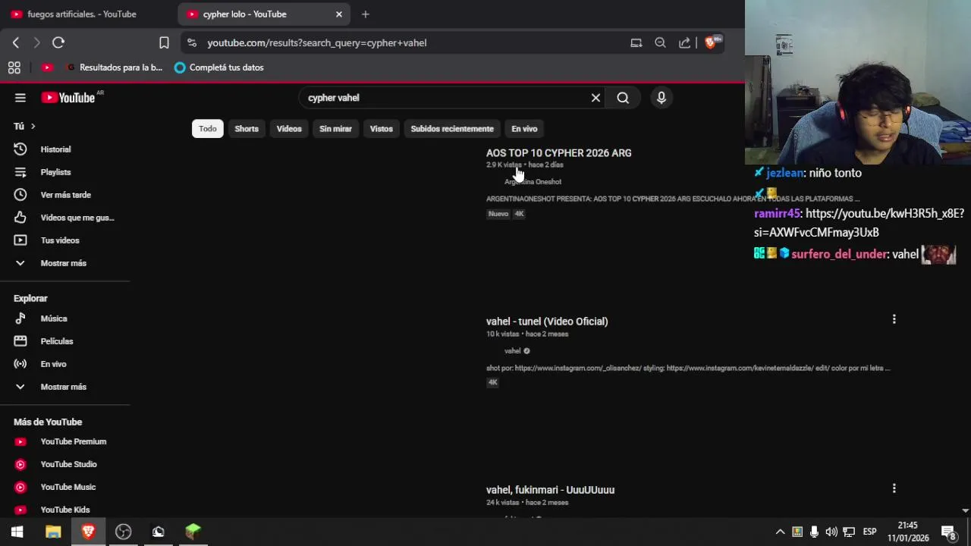This screenshot has height=546, width=971.
Task: Select the Todo filter chip
Action: click(208, 129)
